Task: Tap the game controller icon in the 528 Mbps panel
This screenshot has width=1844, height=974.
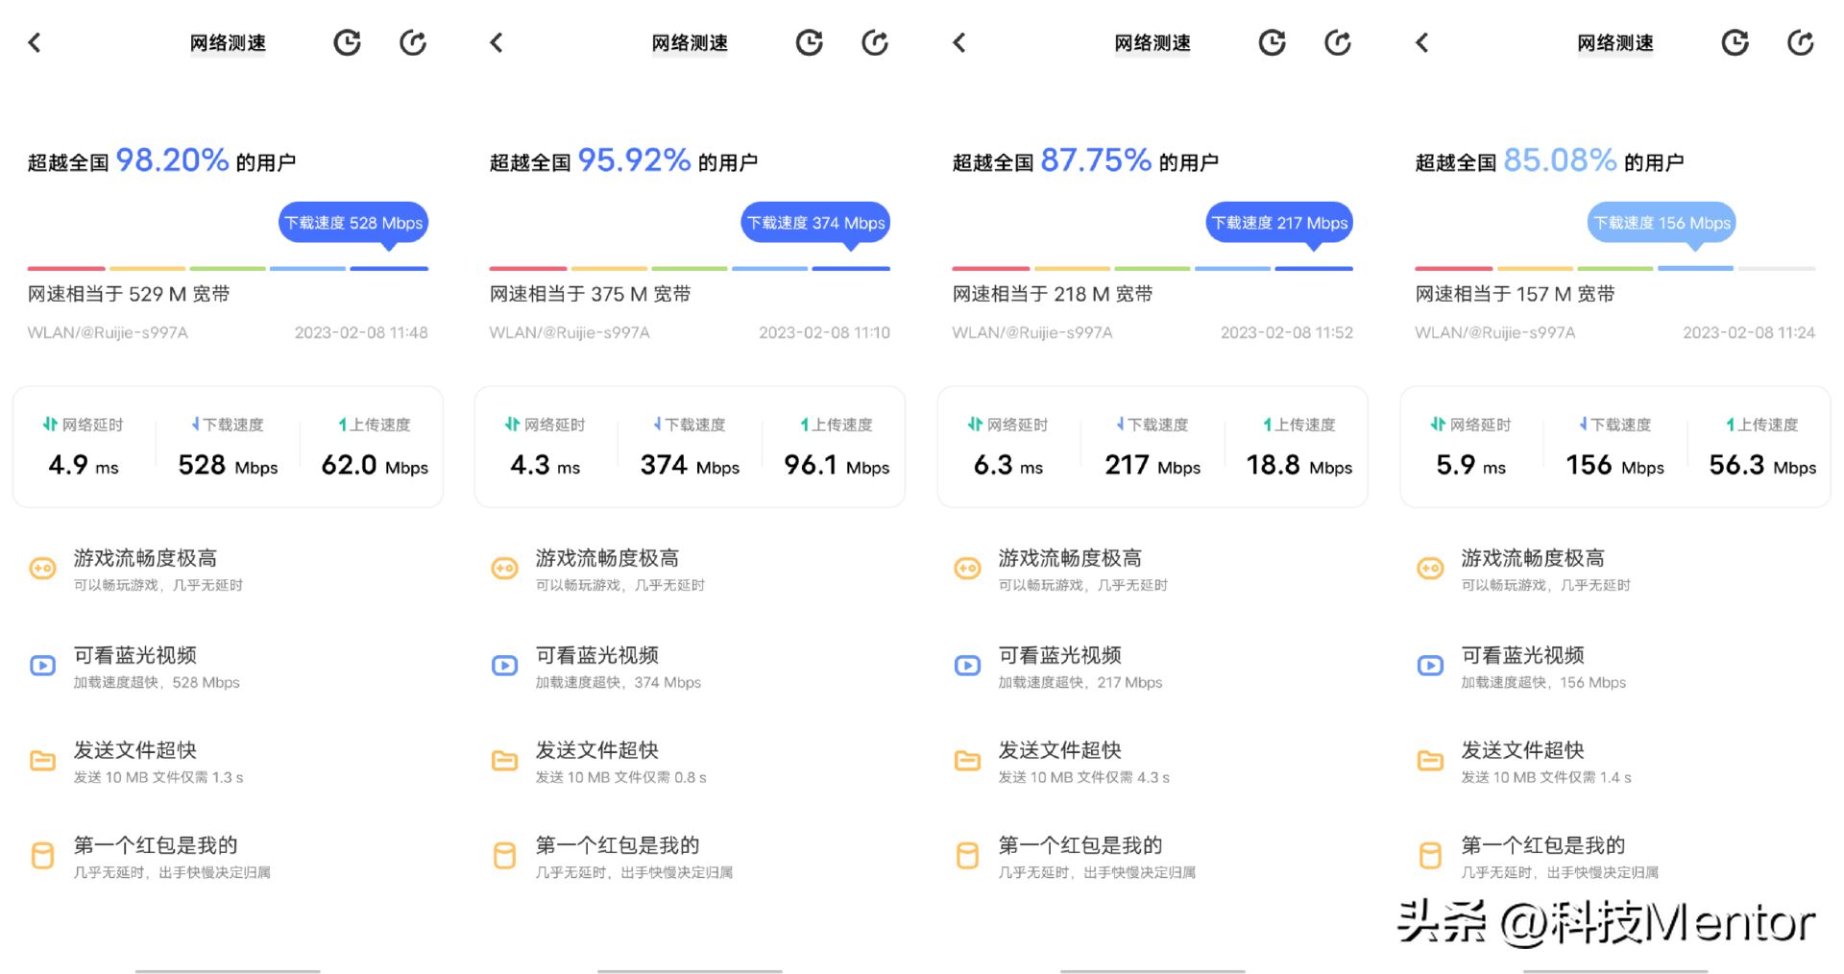Action: click(x=42, y=569)
